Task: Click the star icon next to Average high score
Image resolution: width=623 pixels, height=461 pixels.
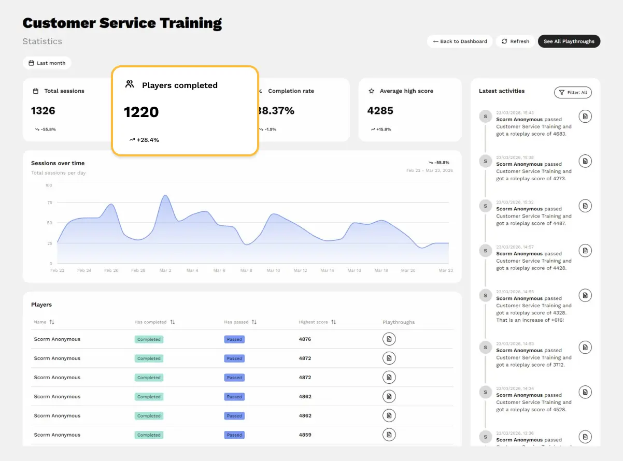Action: click(371, 91)
